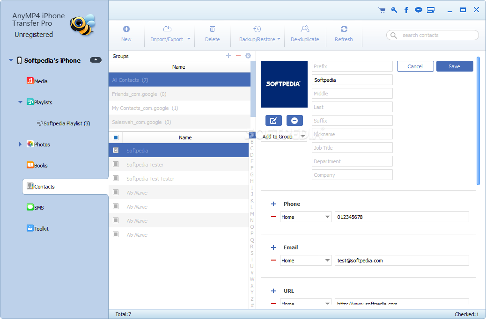Cancel contact editing
The height and width of the screenshot is (319, 486).
[415, 66]
